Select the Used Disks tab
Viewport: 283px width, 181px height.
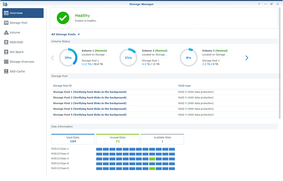pos(73,139)
